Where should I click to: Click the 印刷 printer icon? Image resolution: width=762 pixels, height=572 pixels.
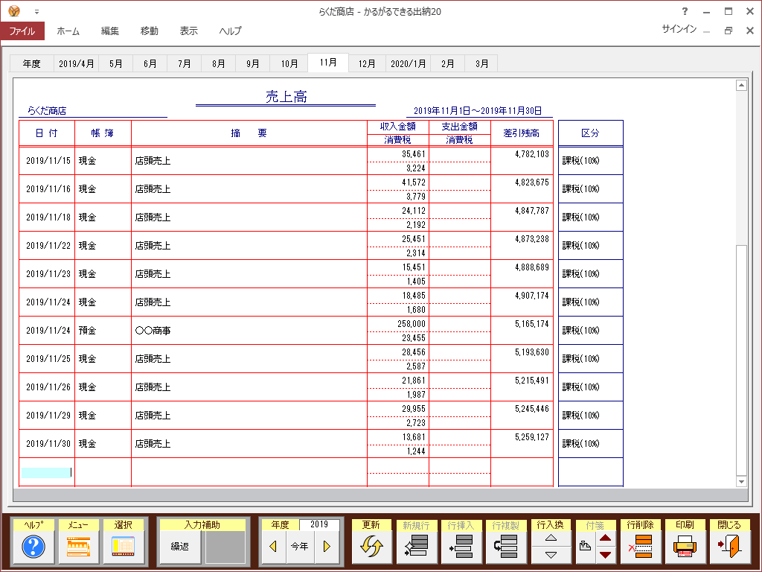[685, 547]
